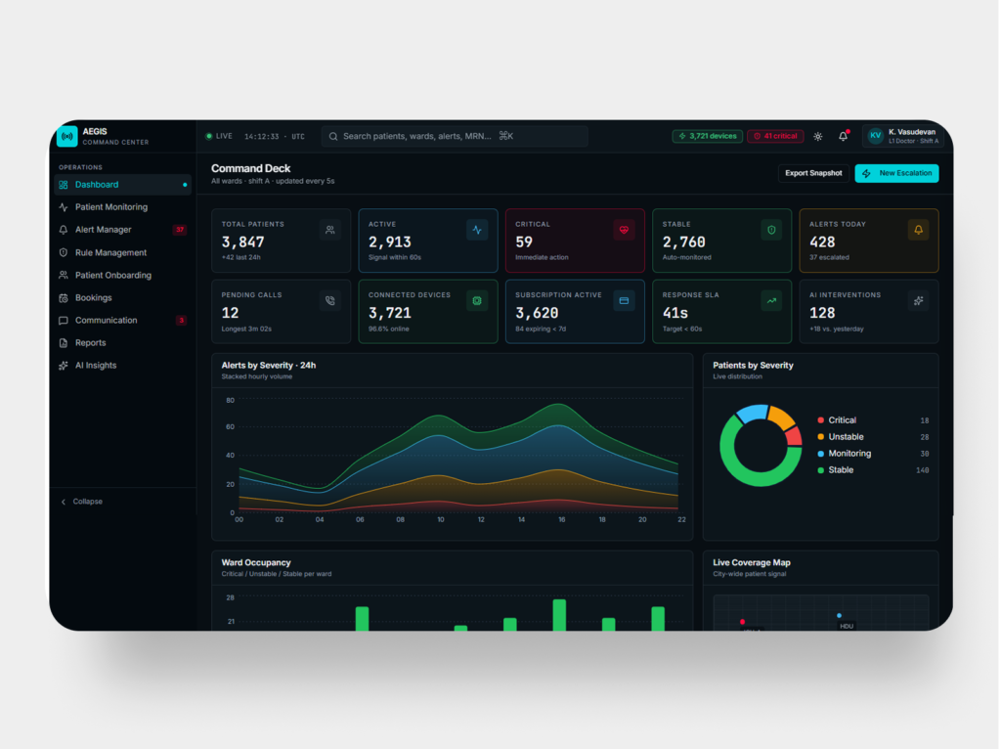Click New Escalation button
The height and width of the screenshot is (749, 1001).
click(897, 173)
